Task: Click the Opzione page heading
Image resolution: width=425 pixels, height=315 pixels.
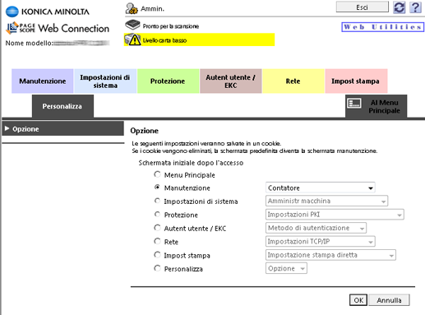Action: pyautogui.click(x=145, y=131)
